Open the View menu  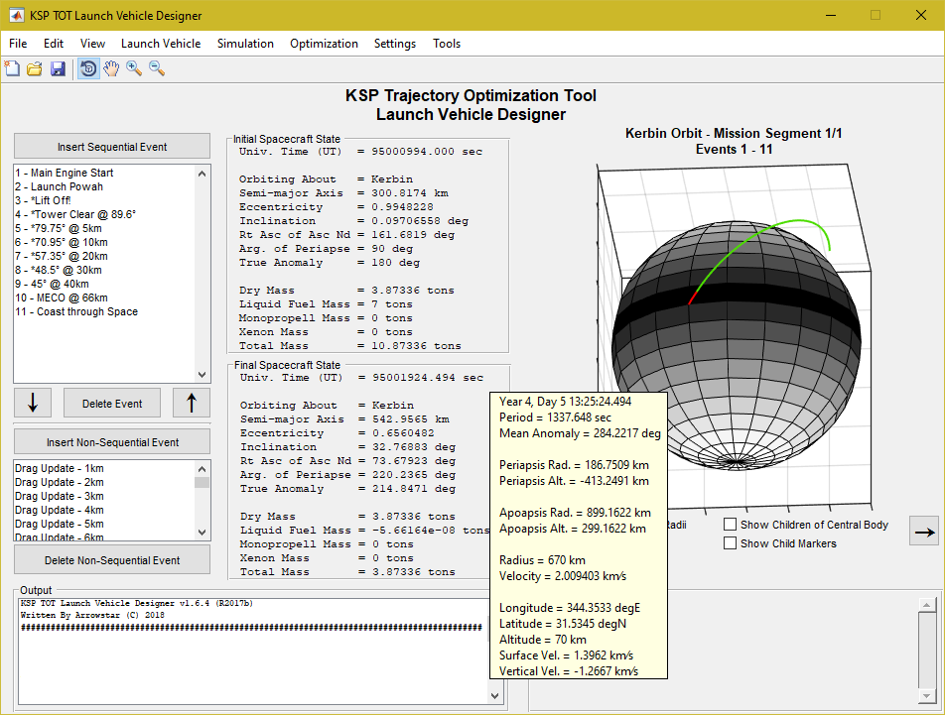[x=92, y=44]
